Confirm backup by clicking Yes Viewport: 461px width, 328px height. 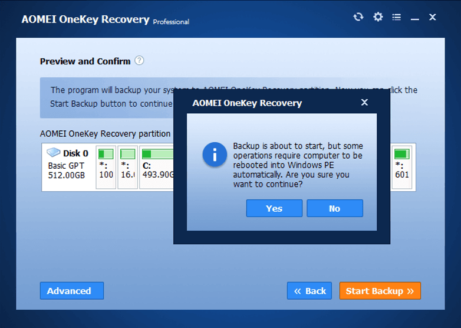pos(274,208)
